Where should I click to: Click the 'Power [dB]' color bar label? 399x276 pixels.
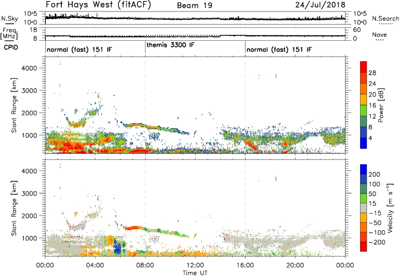[x=381, y=105]
